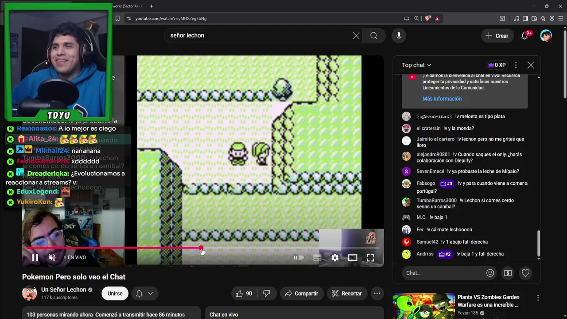Click the browser address bar URL
The height and width of the screenshot is (319, 567).
[x=171, y=18]
